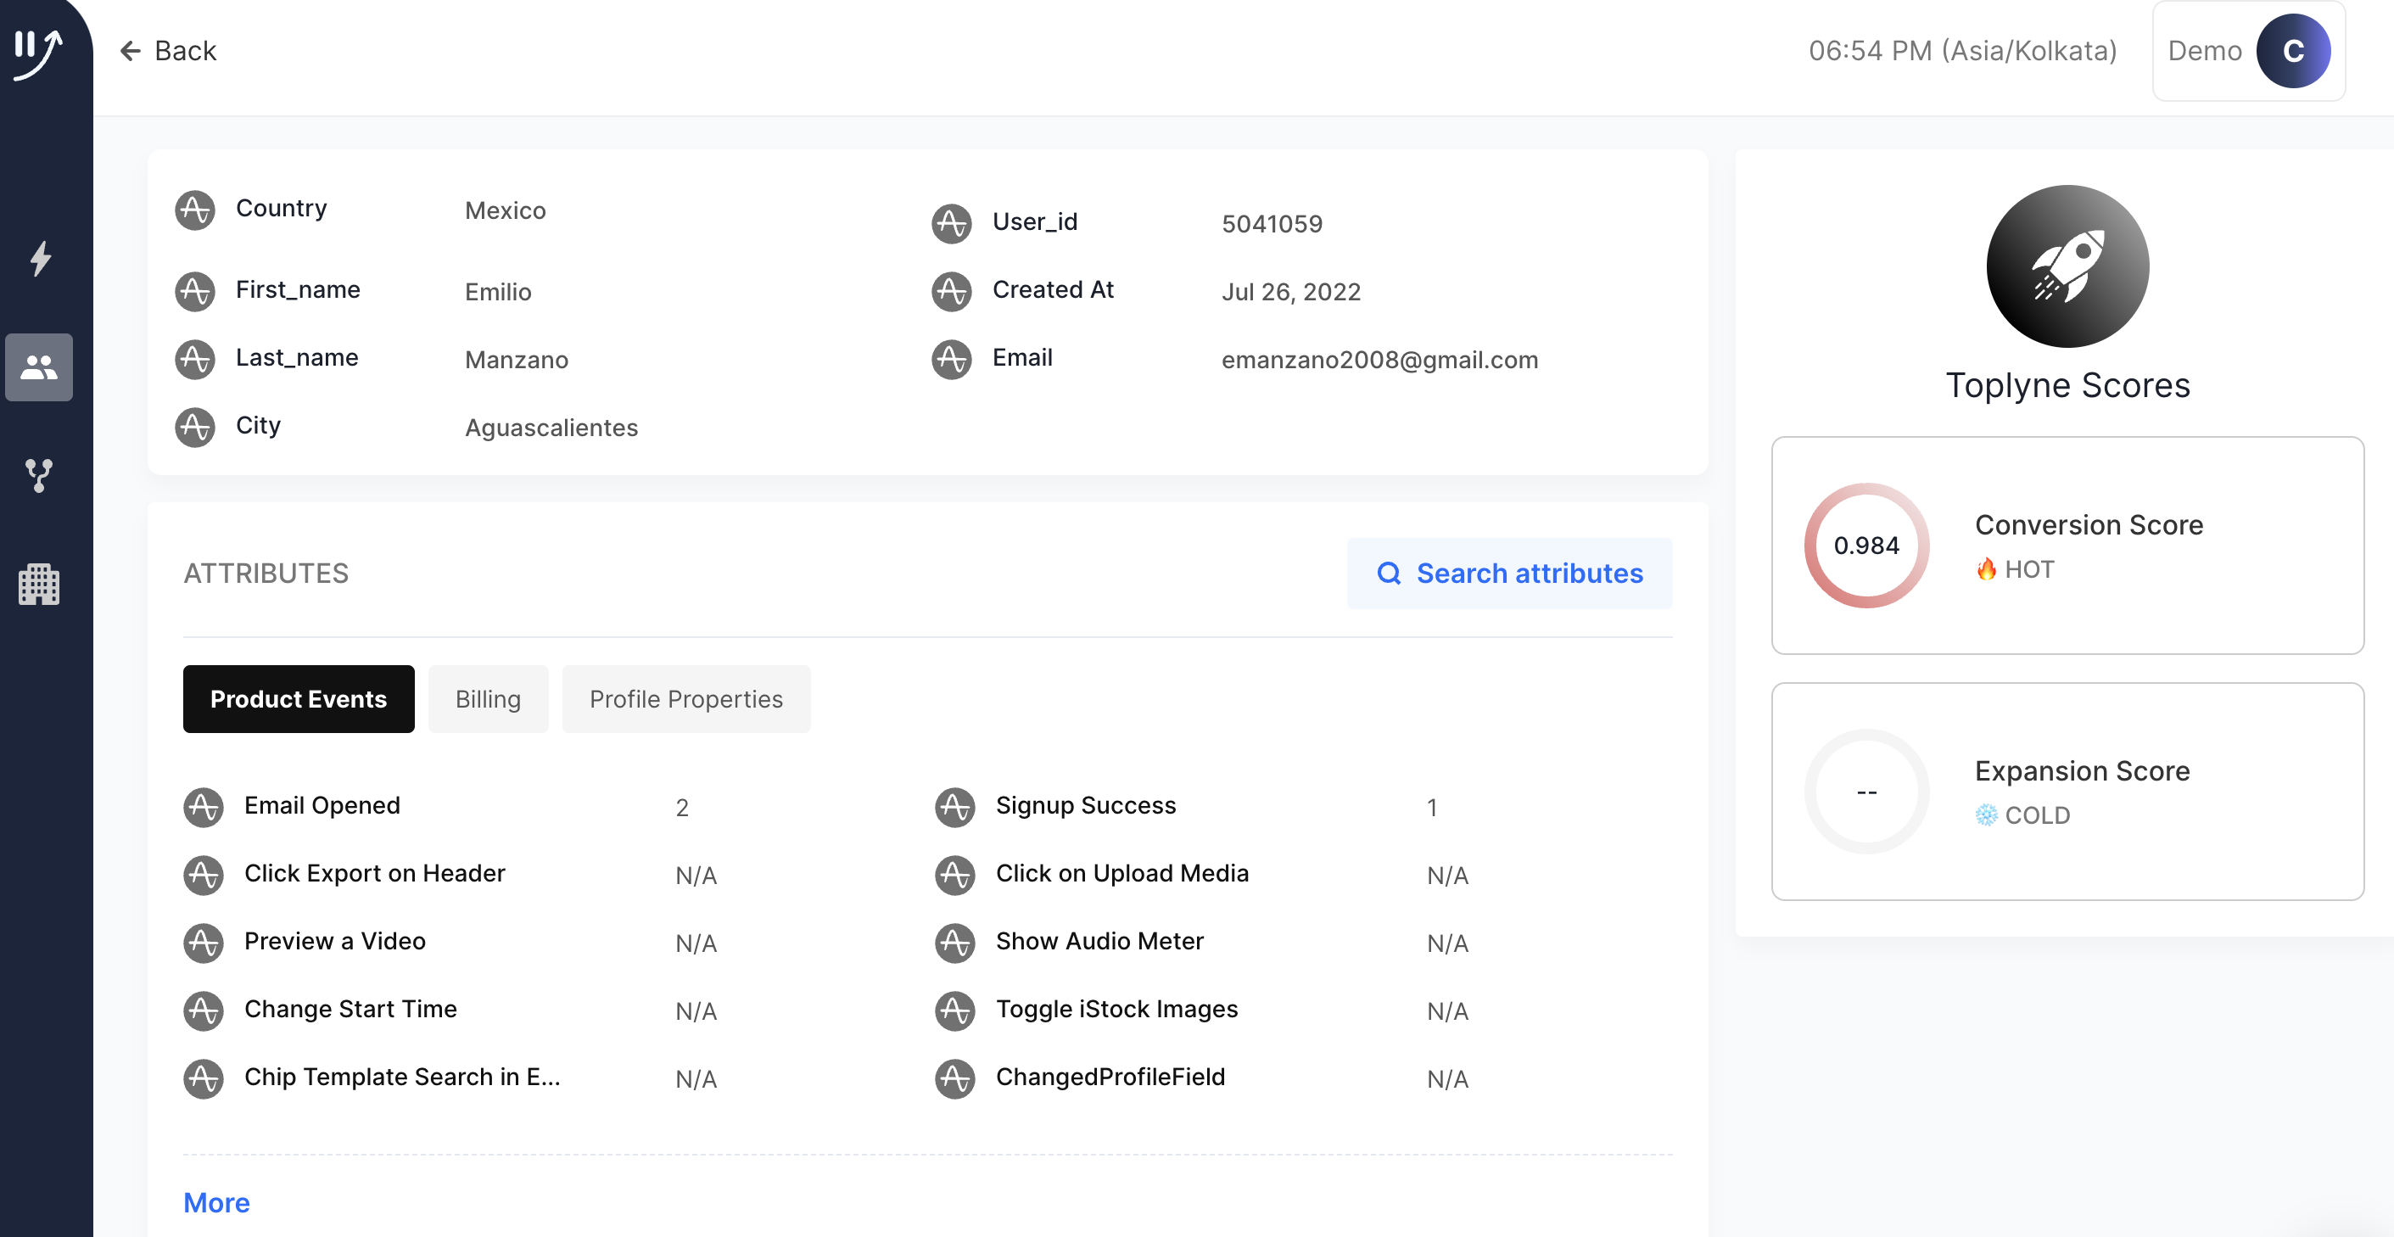This screenshot has width=2394, height=1237.
Task: Open the accounts building sidebar icon
Action: (x=39, y=585)
